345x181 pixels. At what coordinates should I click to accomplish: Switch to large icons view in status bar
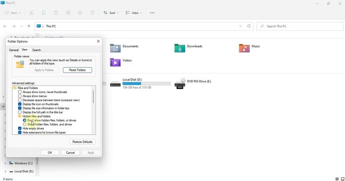(x=342, y=179)
